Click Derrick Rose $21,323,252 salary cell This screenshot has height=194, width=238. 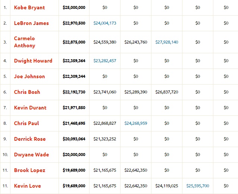[x=105, y=139]
